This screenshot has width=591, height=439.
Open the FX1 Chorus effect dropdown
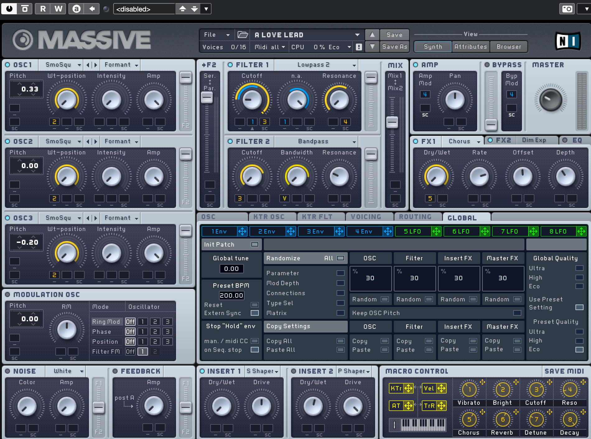coord(463,141)
